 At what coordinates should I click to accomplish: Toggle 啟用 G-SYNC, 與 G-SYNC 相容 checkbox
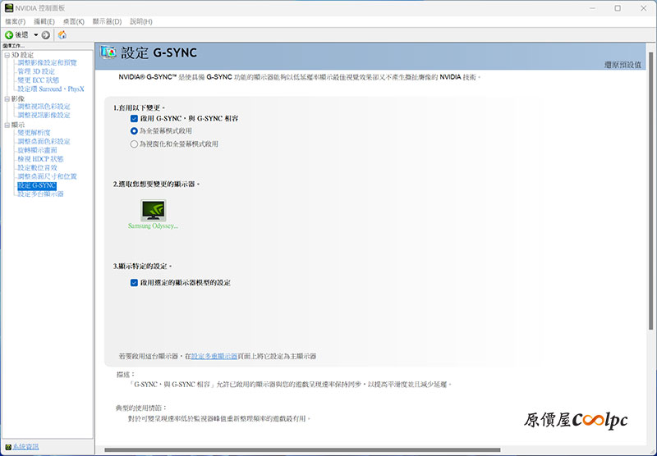[134, 118]
